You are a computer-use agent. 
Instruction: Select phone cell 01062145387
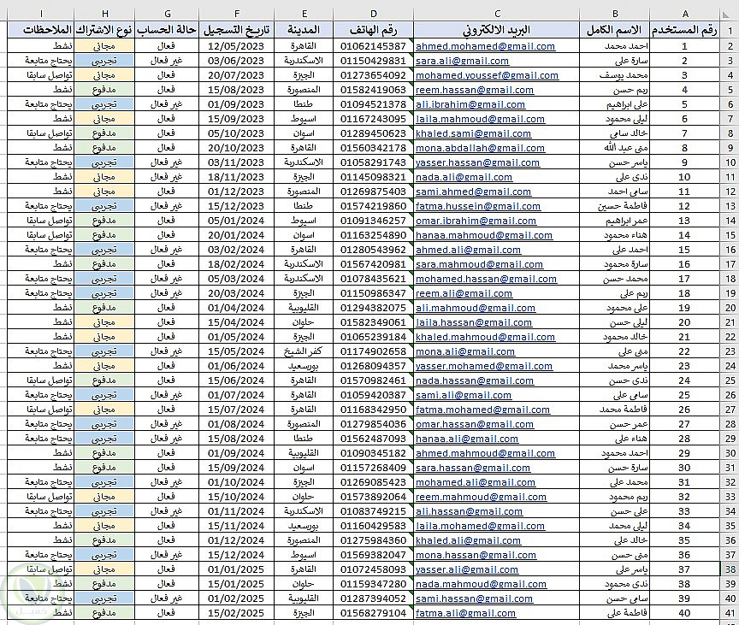click(373, 46)
